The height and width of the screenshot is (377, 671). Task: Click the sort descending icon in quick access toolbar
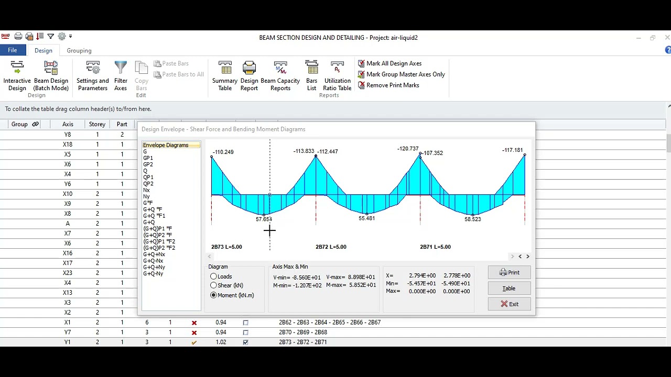coord(40,37)
